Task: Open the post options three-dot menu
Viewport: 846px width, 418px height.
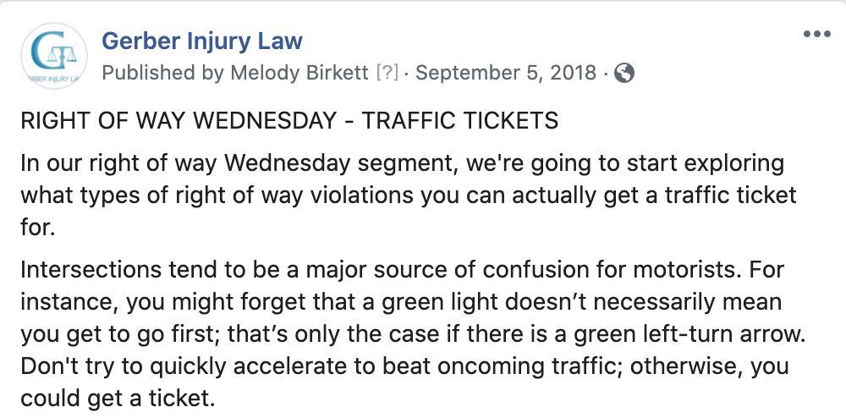Action: tap(816, 34)
